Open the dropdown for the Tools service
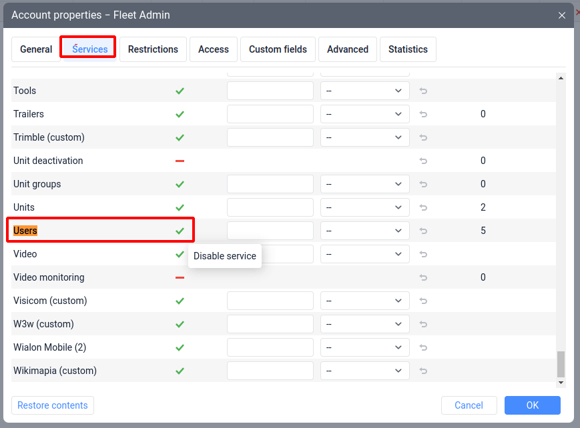Screen dimensions: 580x428 364,91
